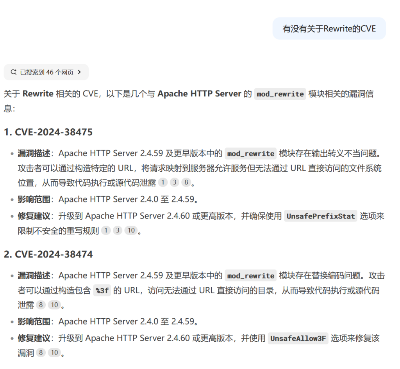Open citation 10 in the CVE-2024-38475 修复建议 bullet

131,231
